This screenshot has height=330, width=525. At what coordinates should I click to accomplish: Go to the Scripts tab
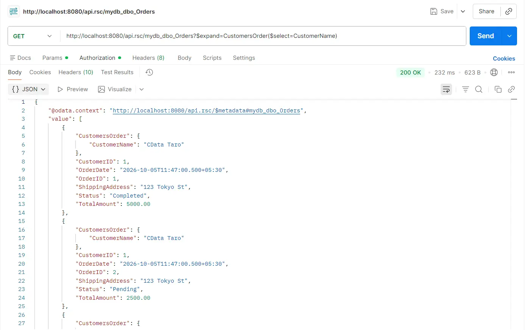click(x=212, y=58)
